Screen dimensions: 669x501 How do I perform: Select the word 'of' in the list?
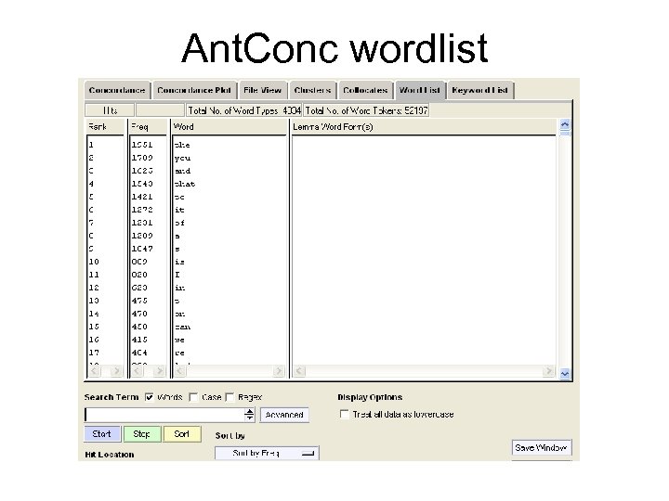tap(179, 223)
